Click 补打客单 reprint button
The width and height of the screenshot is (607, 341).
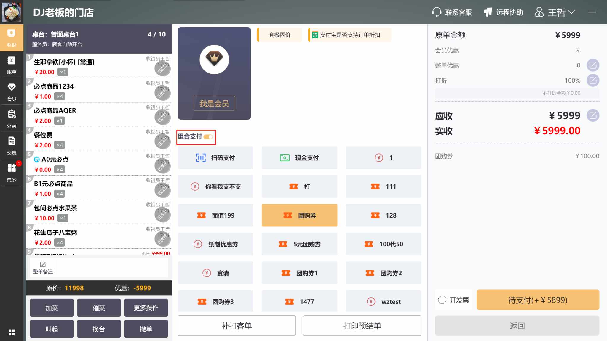(x=237, y=326)
